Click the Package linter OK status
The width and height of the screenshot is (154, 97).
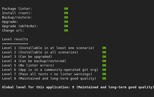(66, 9)
